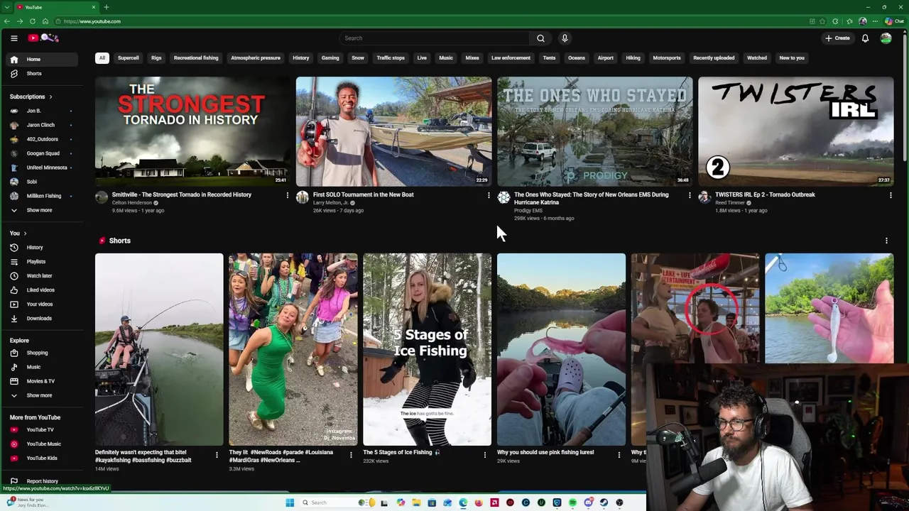The image size is (909, 511).
Task: Select the New to you chip
Action: [x=792, y=58]
